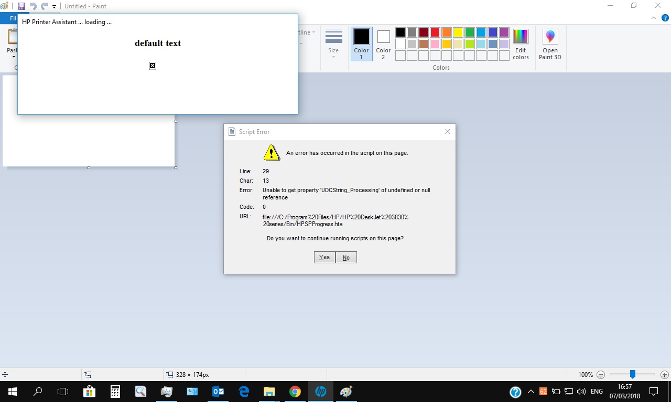The width and height of the screenshot is (671, 402).
Task: Click the Paint icon in the taskbar
Action: (x=347, y=392)
